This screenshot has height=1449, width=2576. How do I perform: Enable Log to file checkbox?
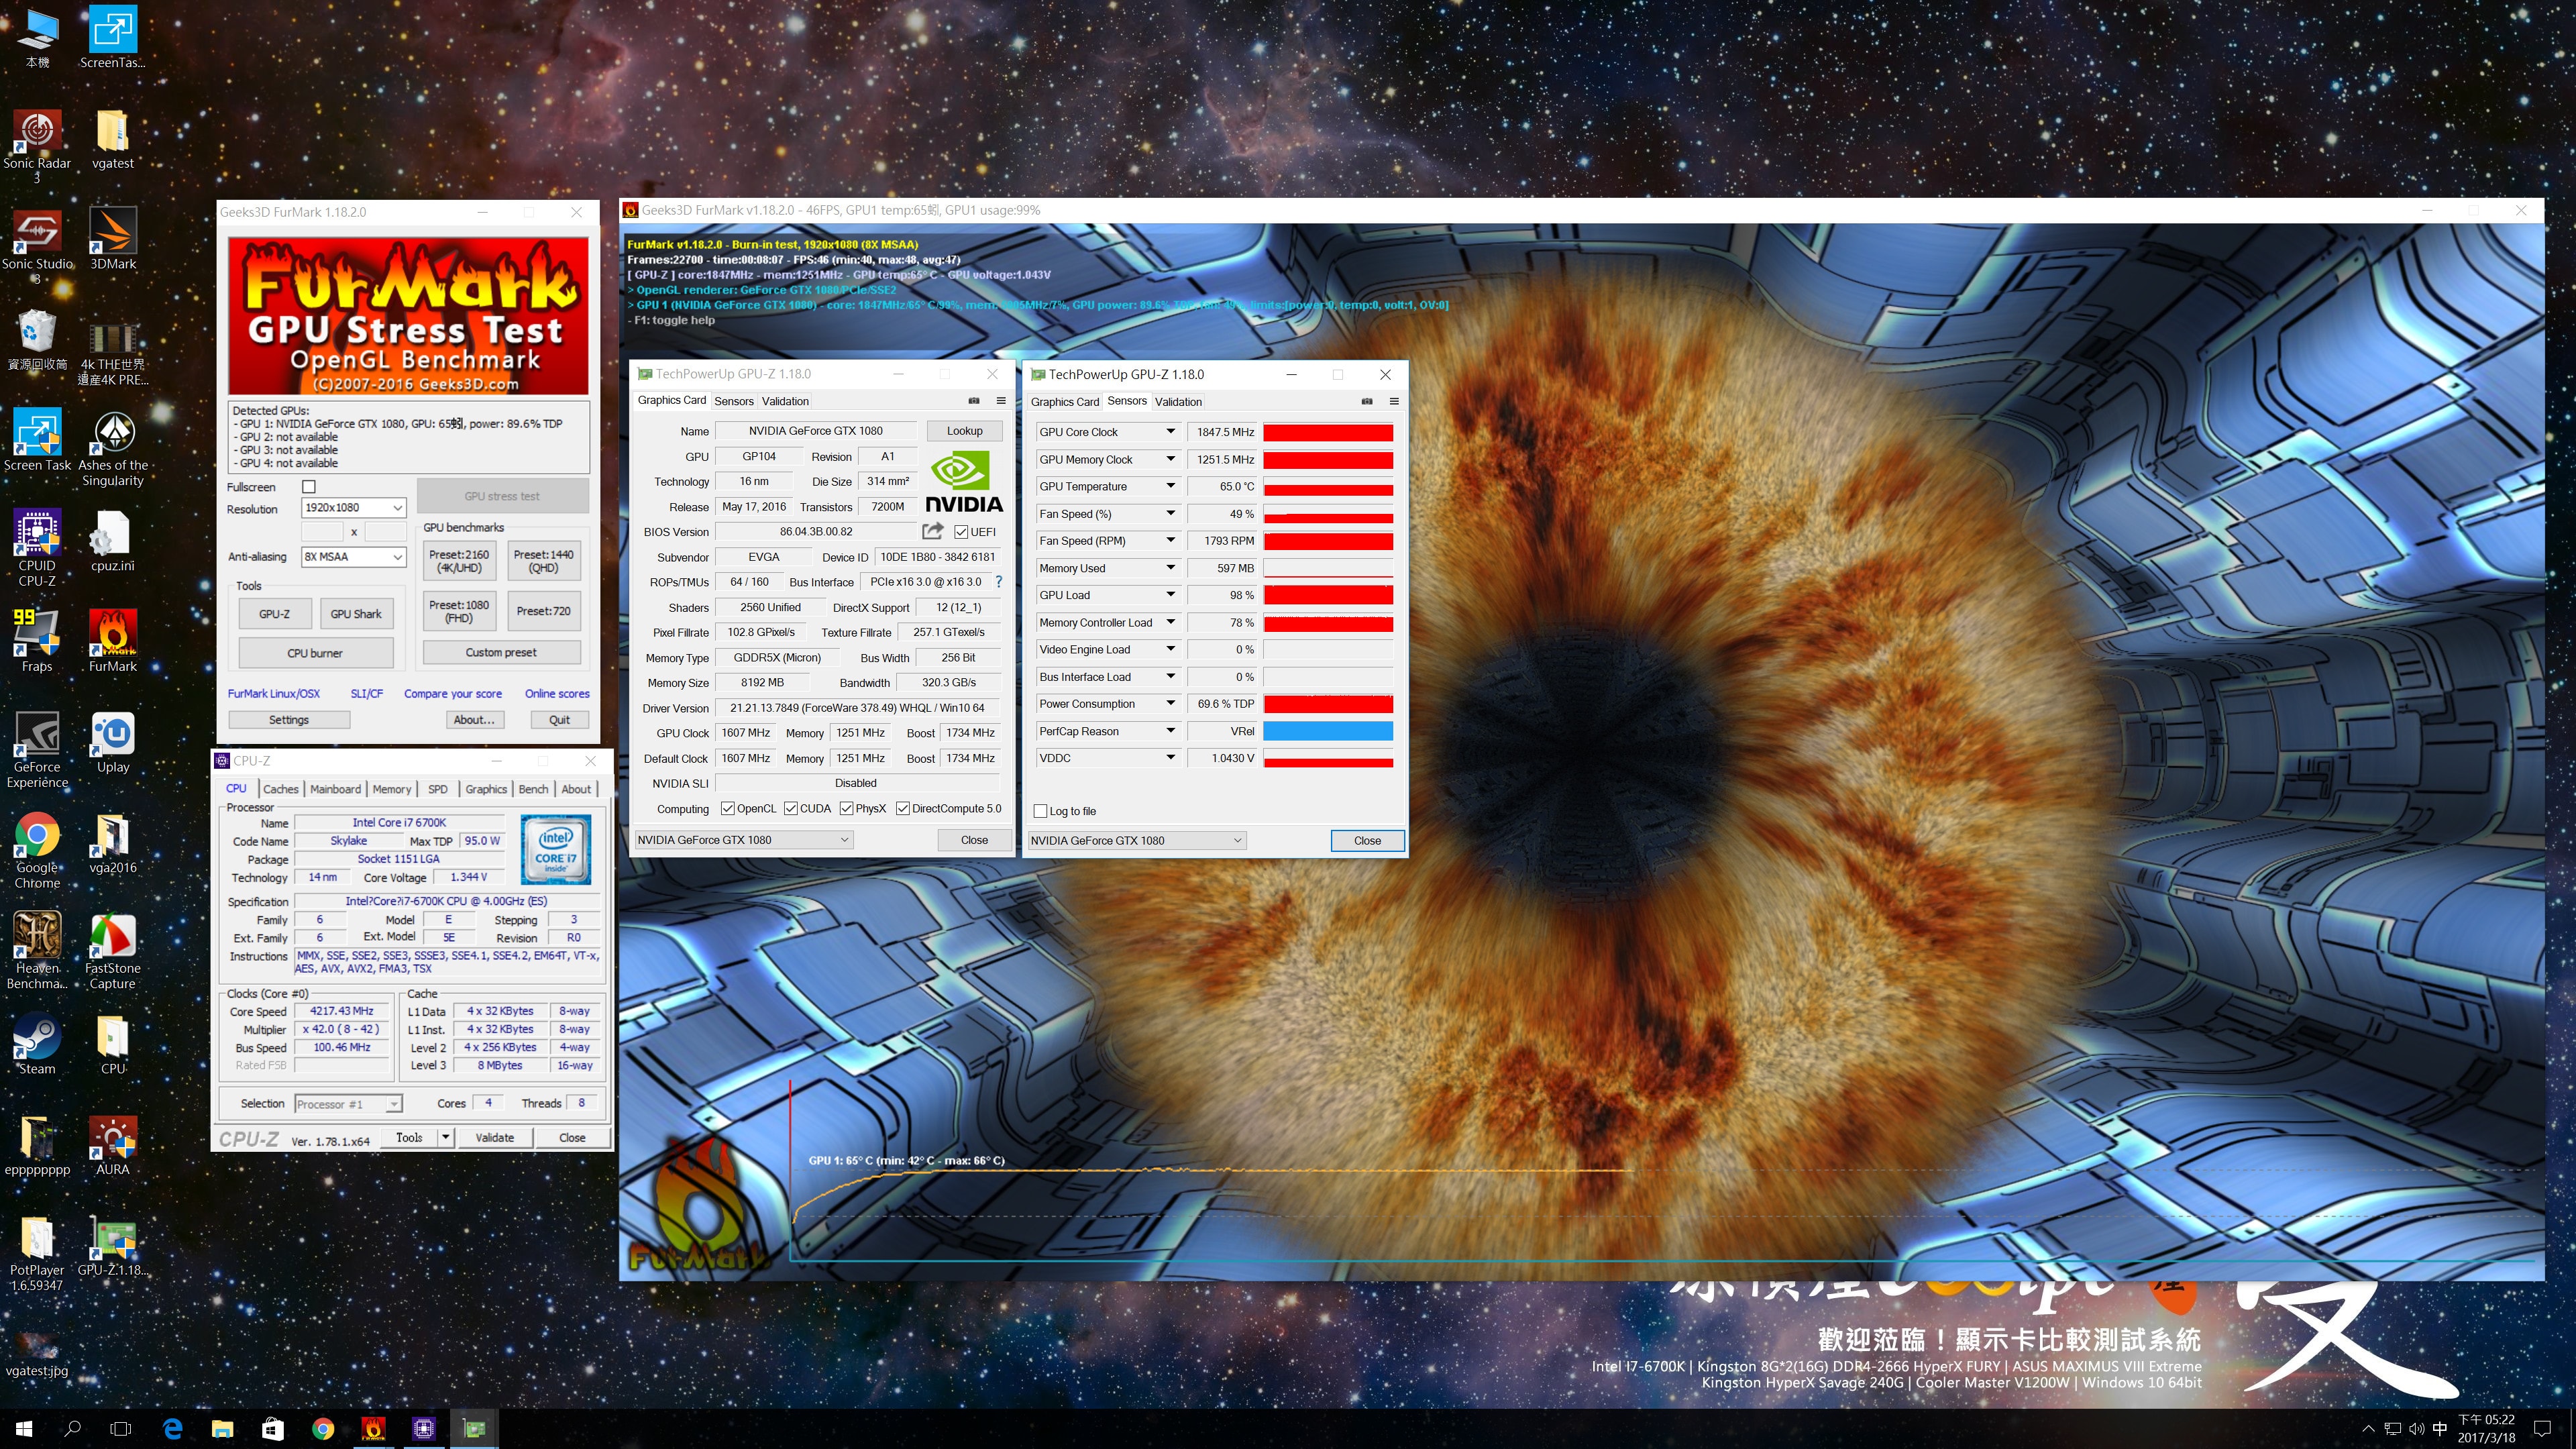click(x=1040, y=811)
